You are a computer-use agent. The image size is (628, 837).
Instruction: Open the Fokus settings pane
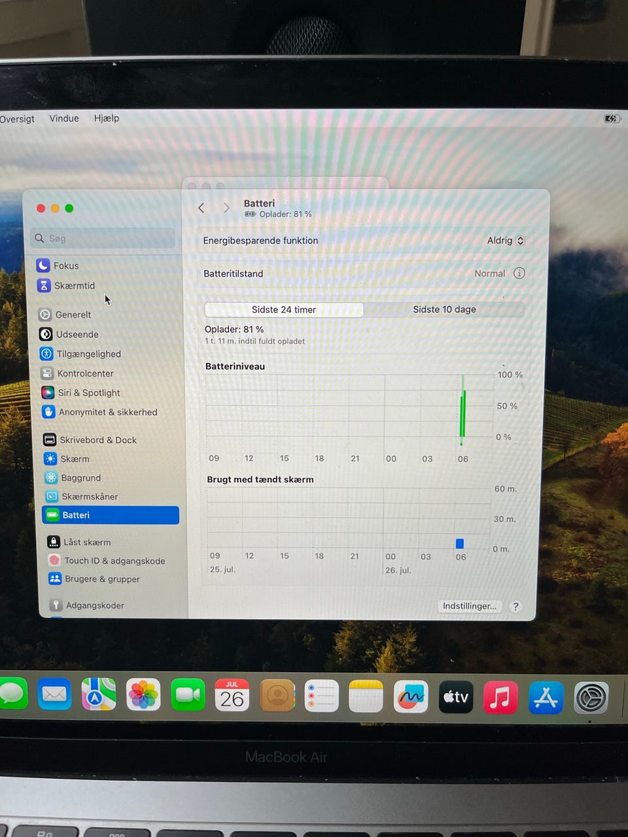58,265
